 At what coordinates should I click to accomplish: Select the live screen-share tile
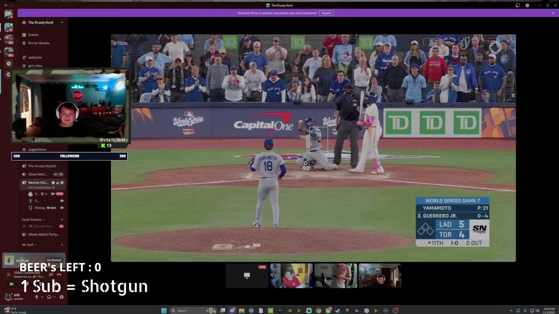click(x=247, y=276)
